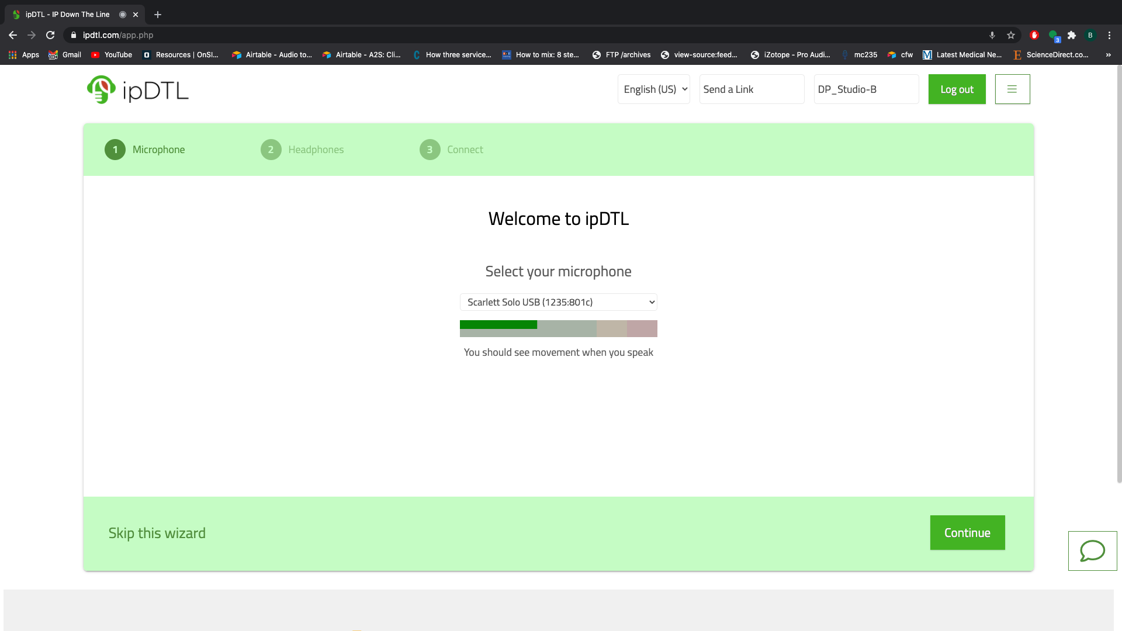Click the headphones step 2 indicator
The height and width of the screenshot is (631, 1122).
271,150
